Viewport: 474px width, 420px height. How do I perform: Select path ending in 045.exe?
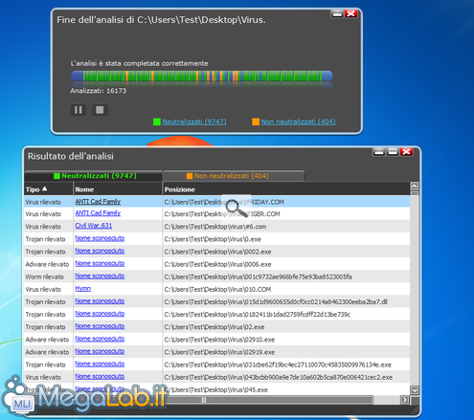[216, 389]
